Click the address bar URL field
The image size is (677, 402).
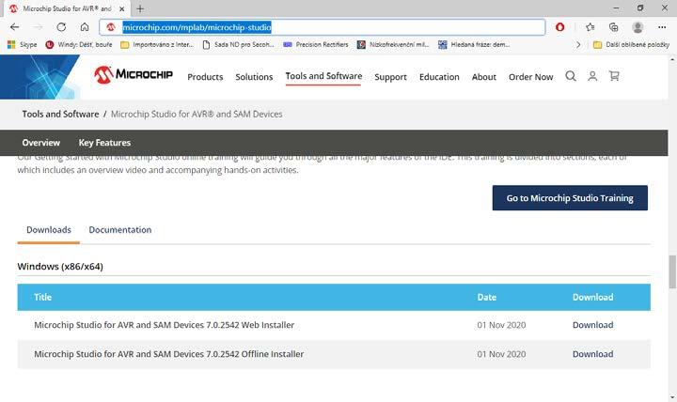point(323,27)
